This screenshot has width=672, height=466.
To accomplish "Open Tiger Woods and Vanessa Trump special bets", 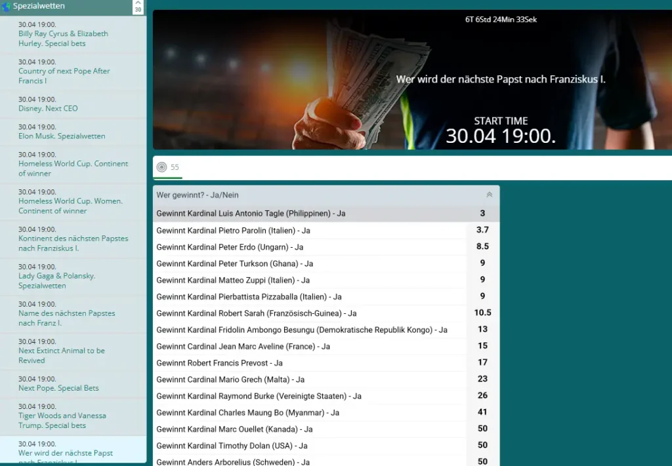I will (73, 416).
